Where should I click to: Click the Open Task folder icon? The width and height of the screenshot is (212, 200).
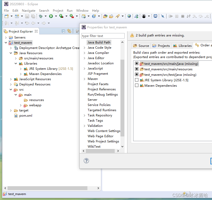(x=111, y=16)
